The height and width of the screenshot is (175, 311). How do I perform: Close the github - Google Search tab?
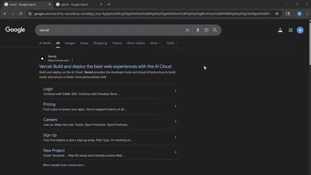[x=101, y=4]
